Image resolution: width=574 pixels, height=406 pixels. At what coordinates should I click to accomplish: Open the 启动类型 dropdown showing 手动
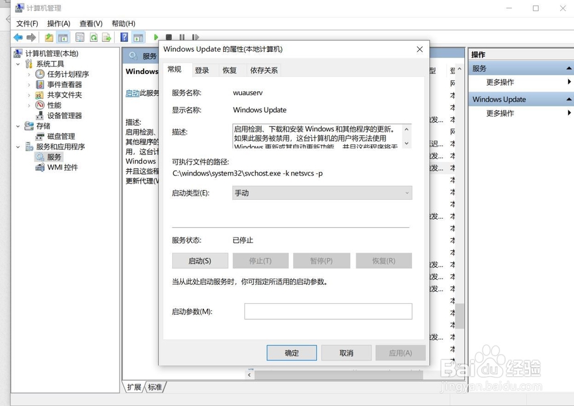tap(322, 193)
